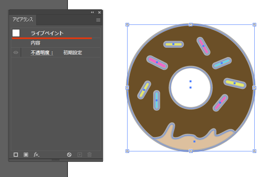
Task: Click the pink sprinkle at upper left
Action: (157, 62)
